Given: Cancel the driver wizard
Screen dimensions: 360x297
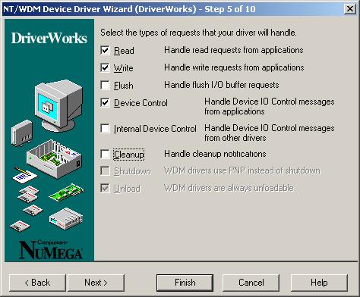Looking at the screenshot, I should 251,283.
